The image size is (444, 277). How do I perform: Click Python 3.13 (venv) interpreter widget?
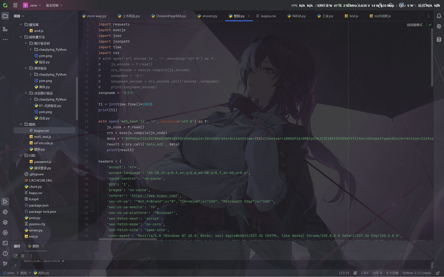pyautogui.click(x=417, y=273)
